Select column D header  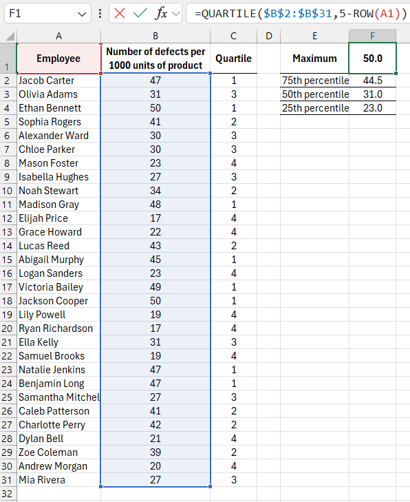[269, 36]
